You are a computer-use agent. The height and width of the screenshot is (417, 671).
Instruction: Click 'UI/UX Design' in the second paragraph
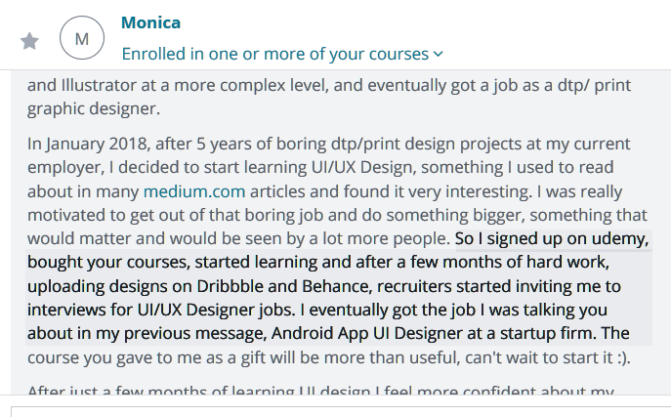[x=363, y=167]
